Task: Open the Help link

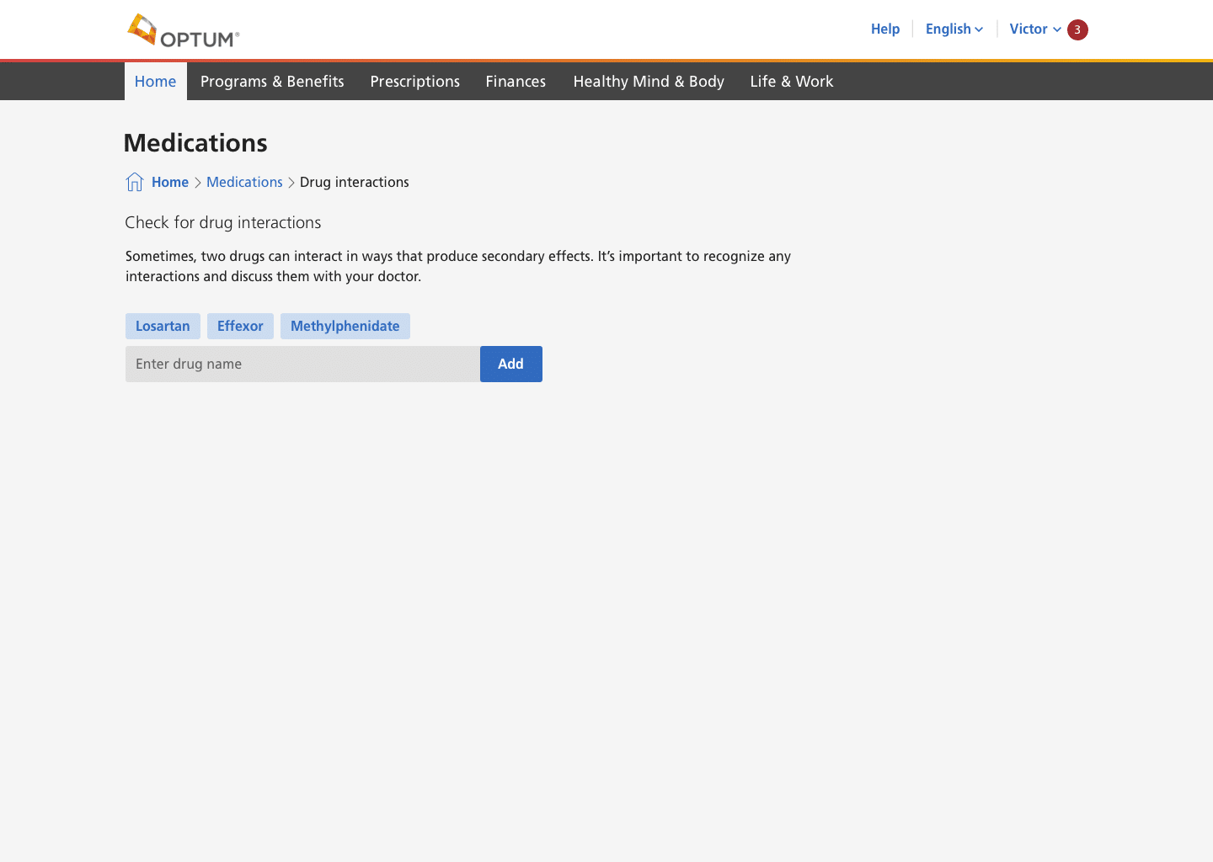Action: point(884,29)
